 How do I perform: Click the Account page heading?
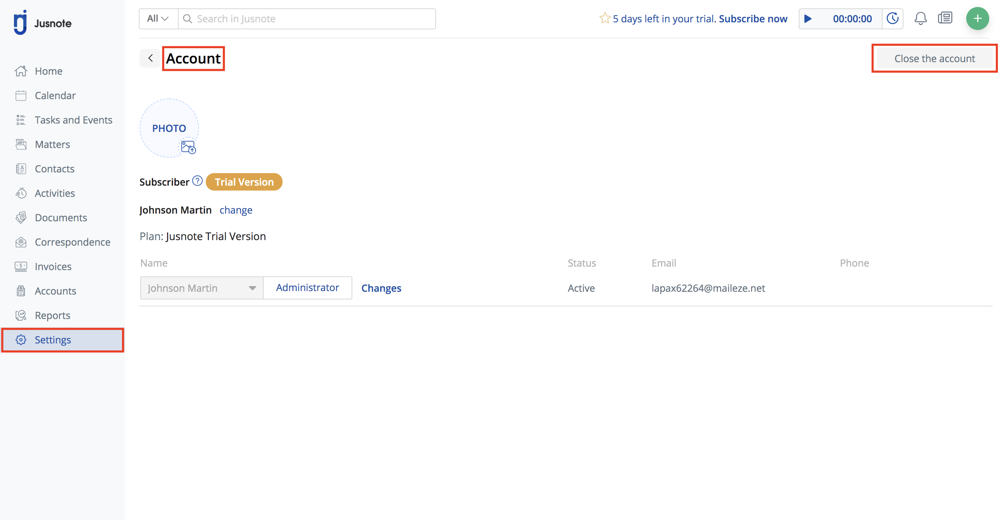click(193, 59)
